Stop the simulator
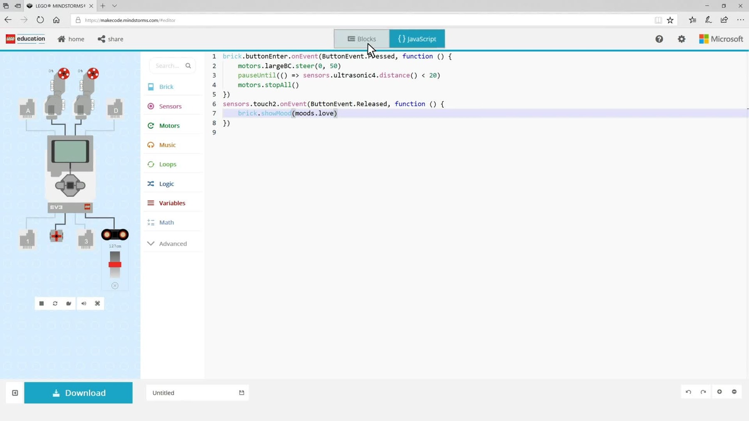Image resolution: width=749 pixels, height=421 pixels. [x=42, y=303]
